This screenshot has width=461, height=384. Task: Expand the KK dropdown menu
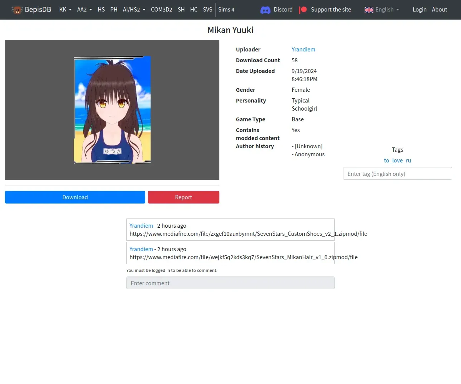click(65, 10)
